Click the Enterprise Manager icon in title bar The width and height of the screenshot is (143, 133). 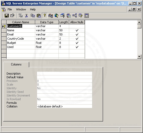point(4,3)
